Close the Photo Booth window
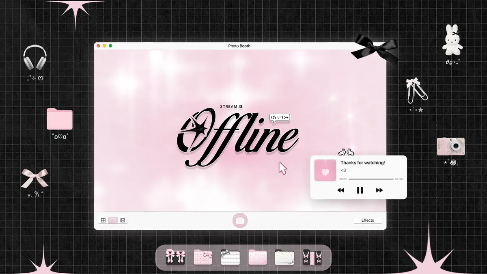Image resolution: width=487 pixels, height=274 pixels. (x=99, y=46)
